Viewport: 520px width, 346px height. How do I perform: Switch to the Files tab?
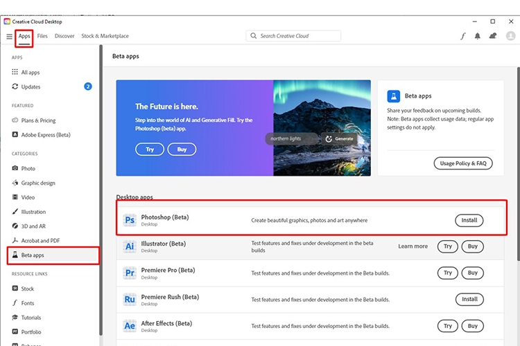42,36
